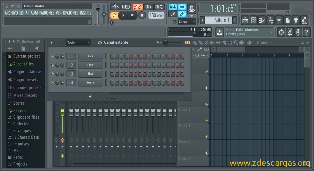Open the OPCIONES menu

point(71,13)
